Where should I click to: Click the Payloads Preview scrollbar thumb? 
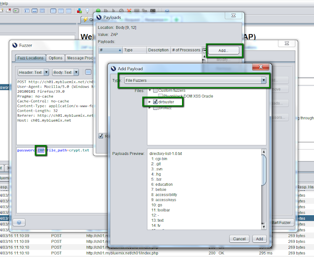tap(264, 170)
